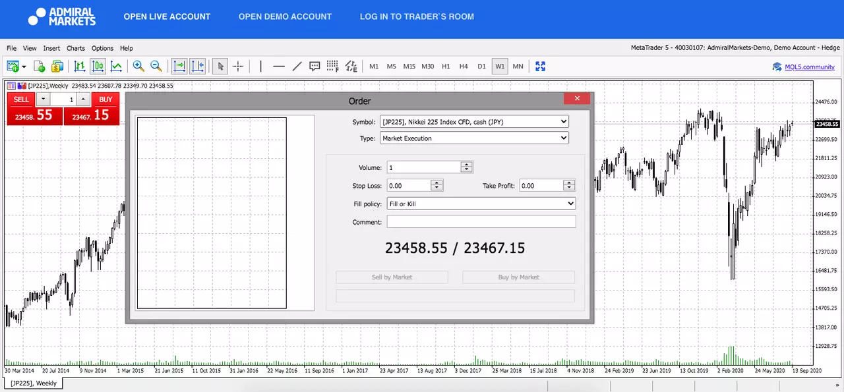Open the Help menu
844x392 pixels.
126,48
